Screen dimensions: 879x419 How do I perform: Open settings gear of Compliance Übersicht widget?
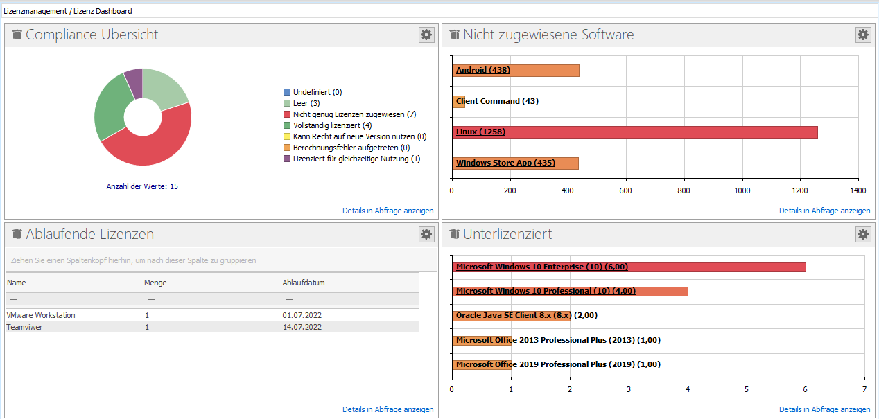(x=426, y=35)
